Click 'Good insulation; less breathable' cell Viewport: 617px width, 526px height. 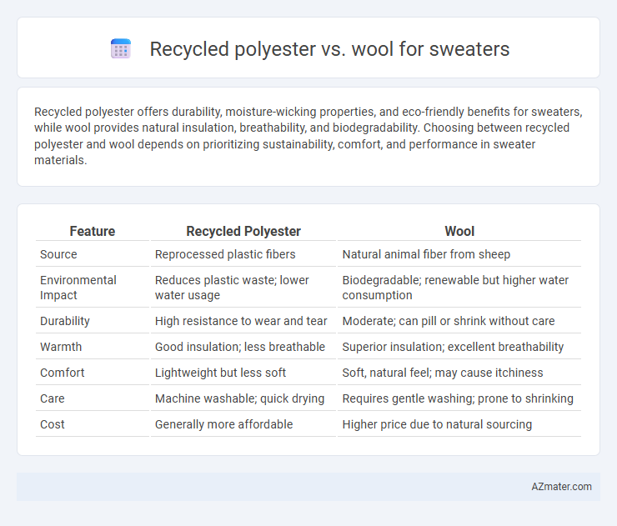point(240,347)
